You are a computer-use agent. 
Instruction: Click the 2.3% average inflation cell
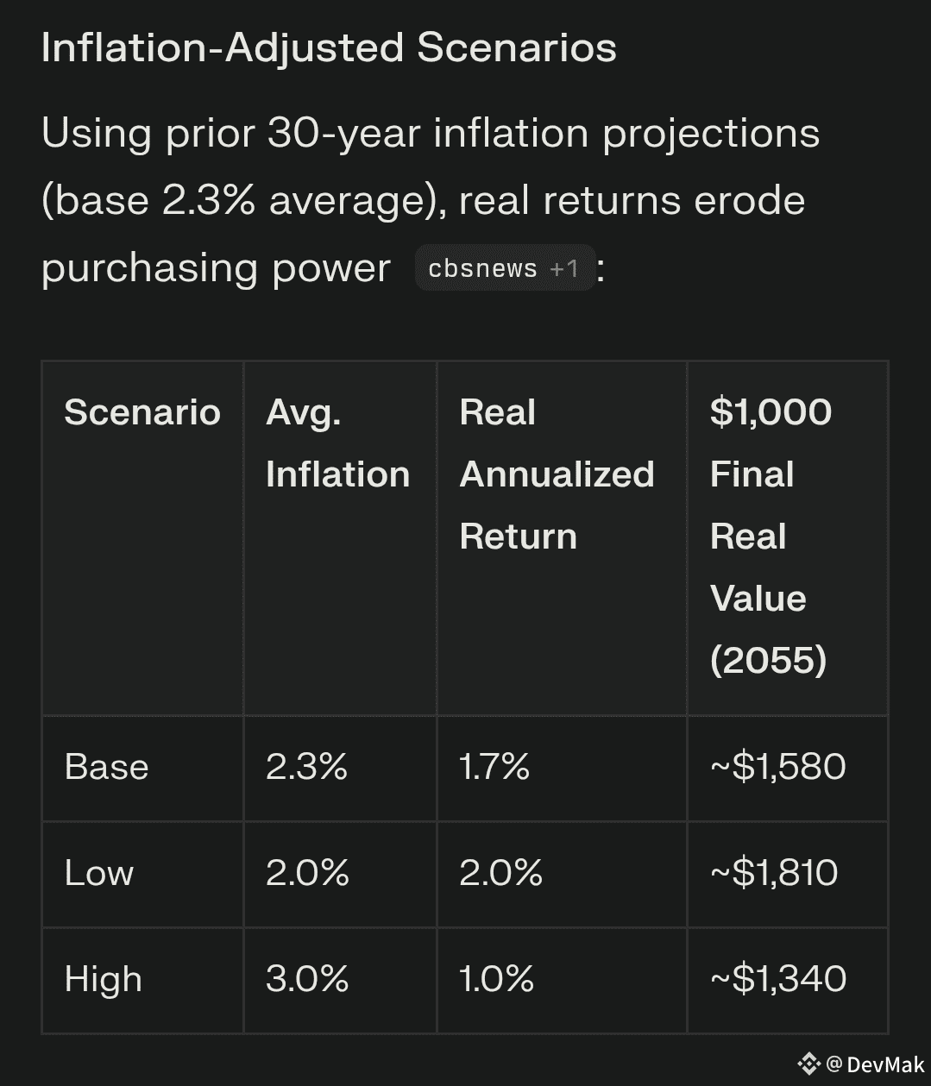click(306, 768)
